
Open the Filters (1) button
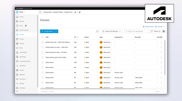(x=155, y=31)
